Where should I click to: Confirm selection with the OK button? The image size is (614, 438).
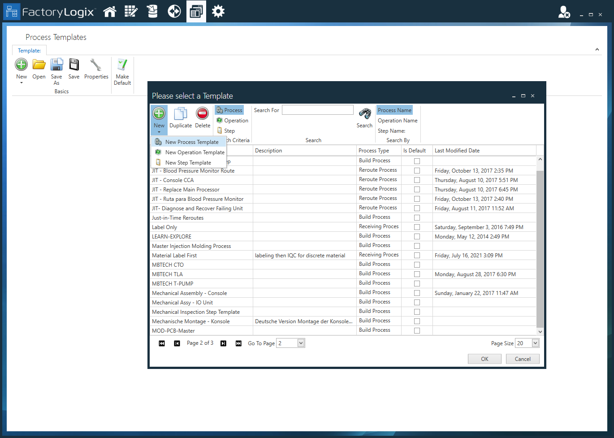click(484, 359)
